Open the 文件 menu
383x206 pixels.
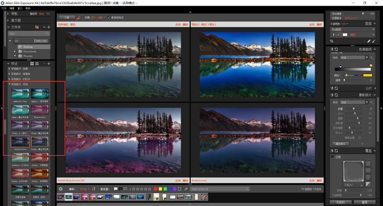4,8
